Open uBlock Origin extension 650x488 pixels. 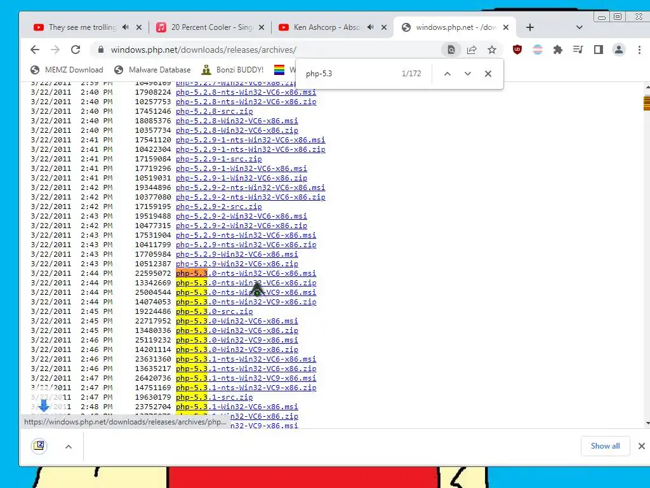517,50
